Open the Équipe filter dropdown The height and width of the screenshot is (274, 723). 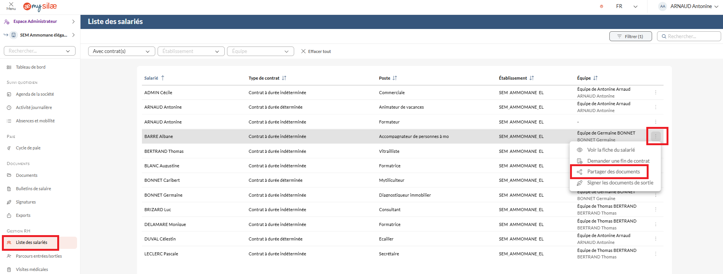(260, 51)
